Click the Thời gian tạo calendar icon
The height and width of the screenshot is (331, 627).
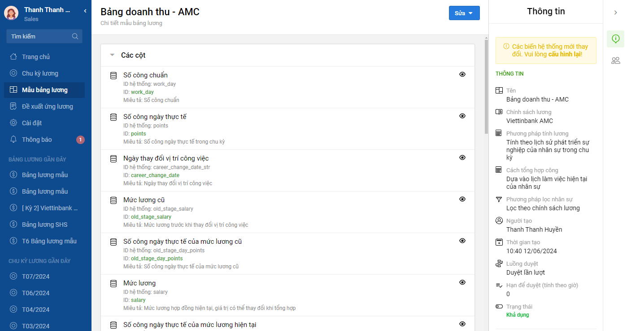coord(499,242)
